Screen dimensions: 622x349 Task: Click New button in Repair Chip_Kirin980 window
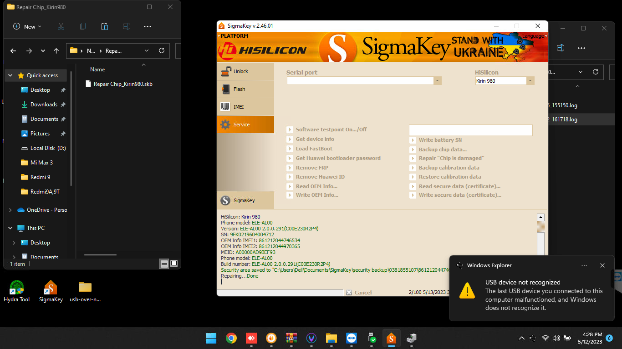click(x=27, y=26)
